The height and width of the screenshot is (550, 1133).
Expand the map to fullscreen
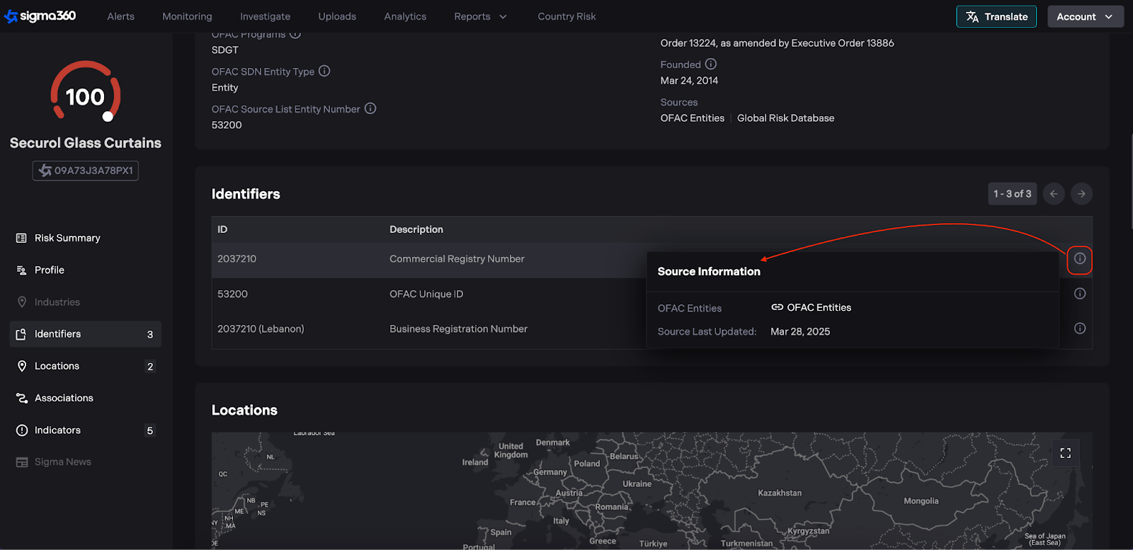[1065, 453]
